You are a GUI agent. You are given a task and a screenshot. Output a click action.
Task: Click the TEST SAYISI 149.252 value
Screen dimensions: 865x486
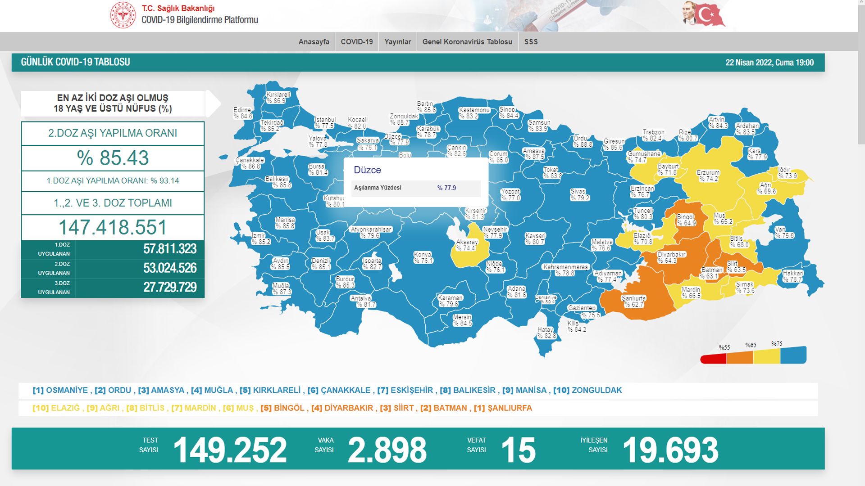point(230,450)
